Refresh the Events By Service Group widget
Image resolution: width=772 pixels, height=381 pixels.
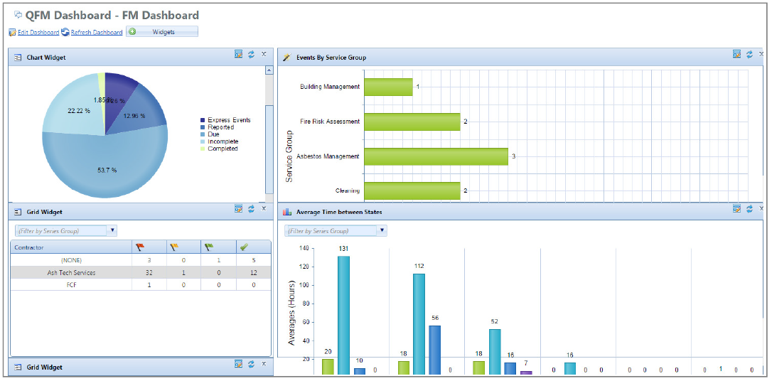click(x=749, y=55)
